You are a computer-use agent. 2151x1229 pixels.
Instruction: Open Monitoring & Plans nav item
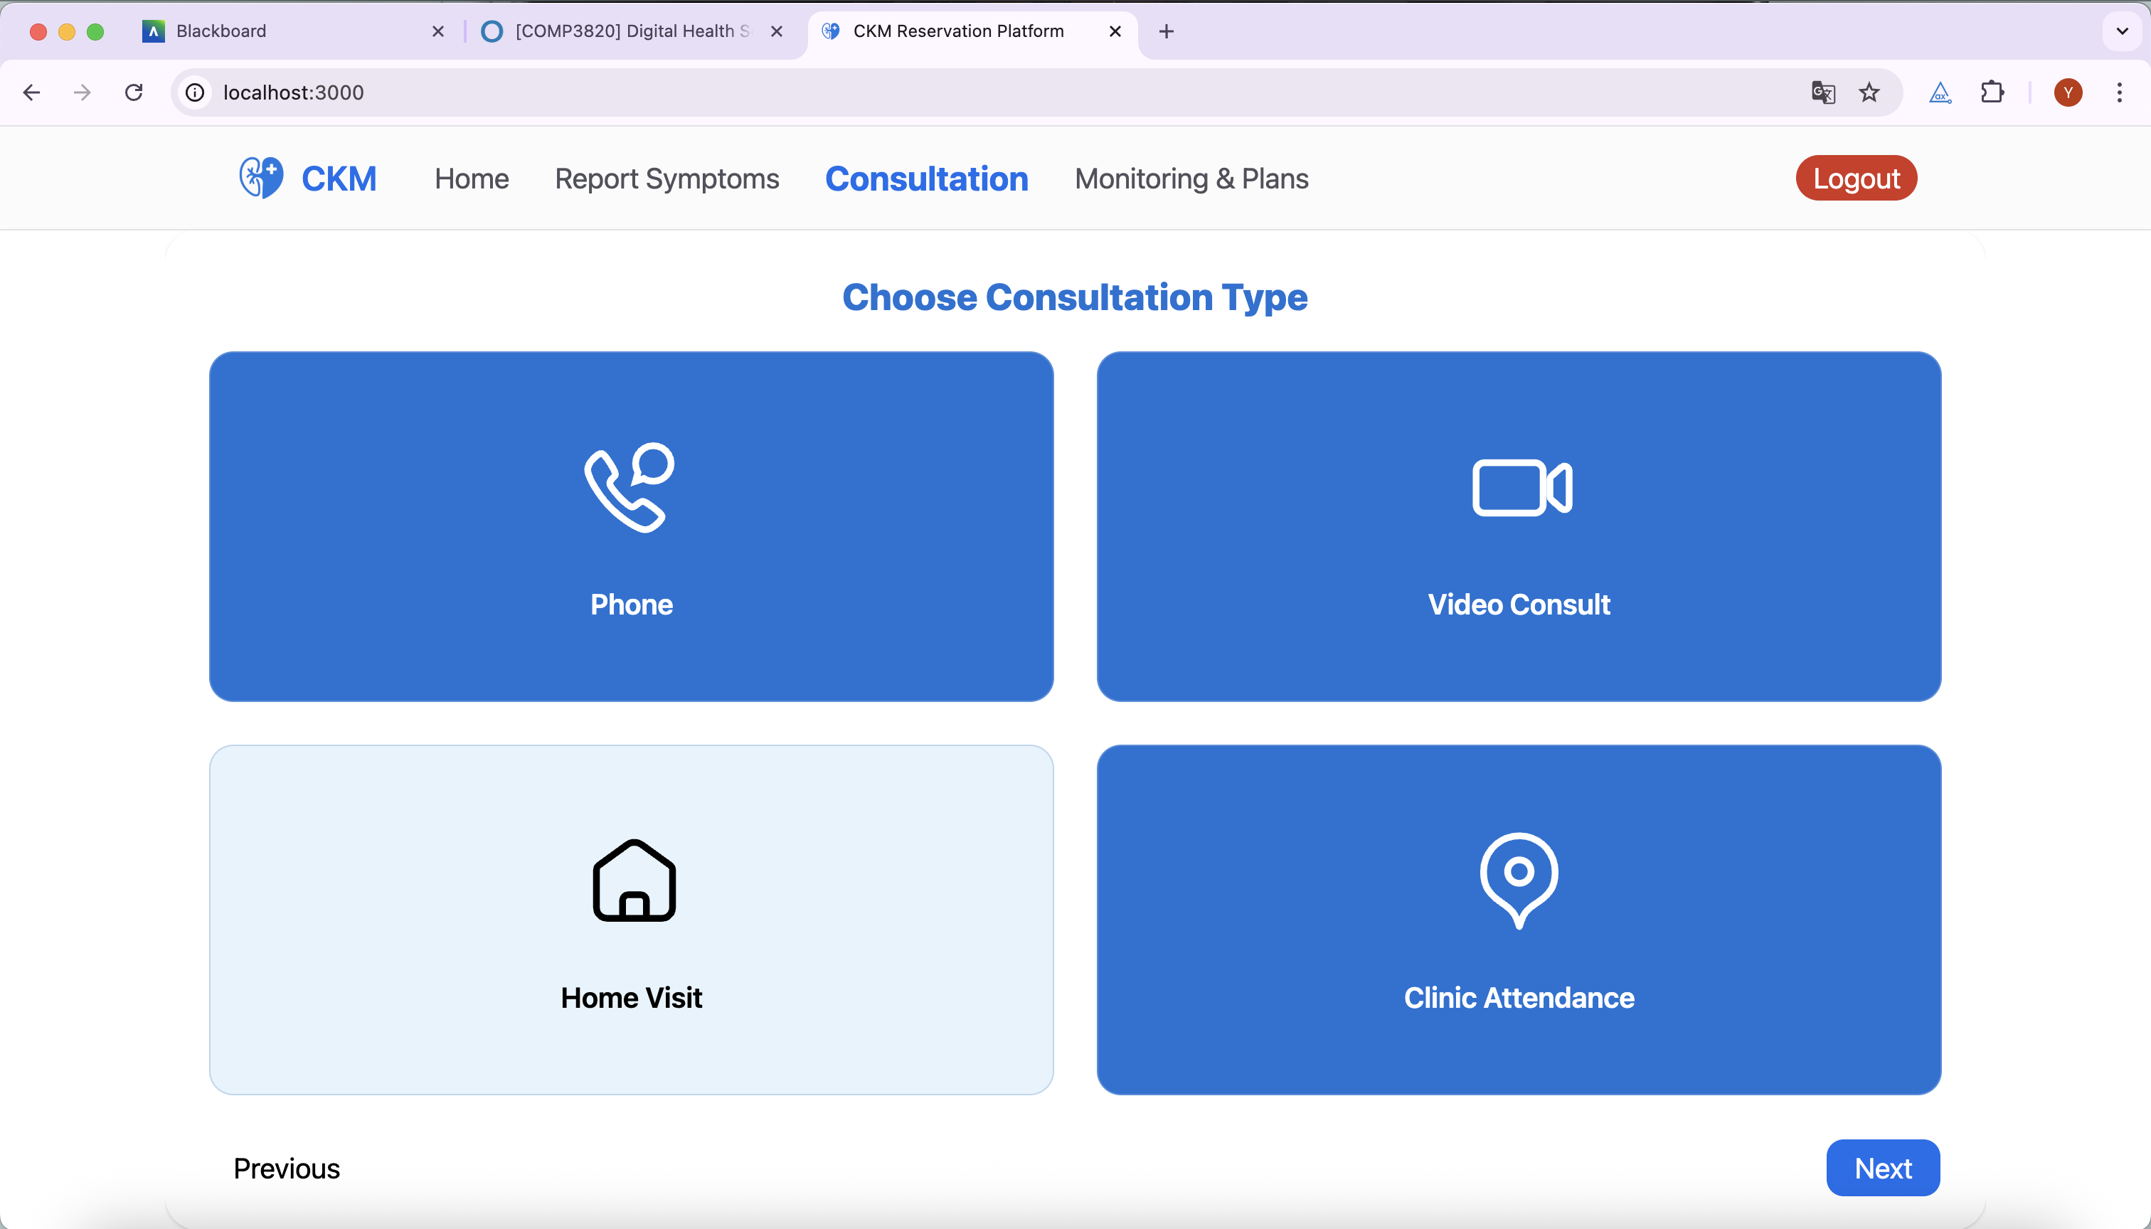tap(1191, 179)
